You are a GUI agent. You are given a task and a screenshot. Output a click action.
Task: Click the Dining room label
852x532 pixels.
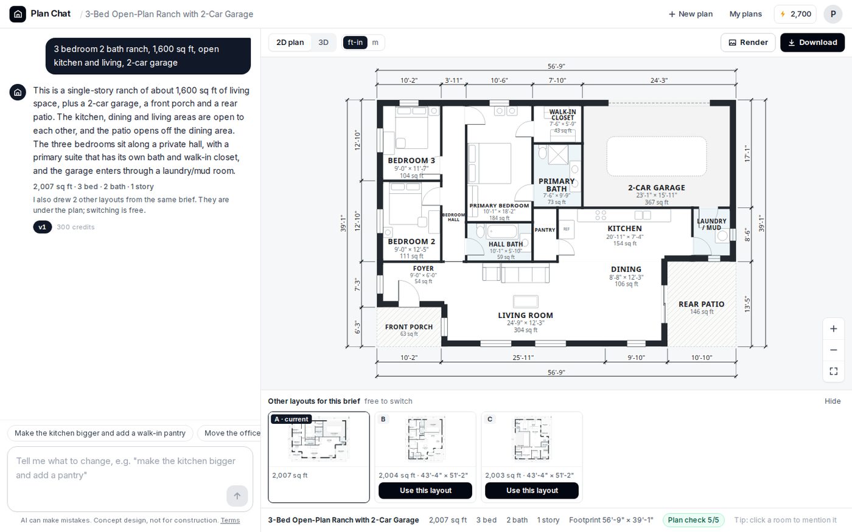(626, 269)
